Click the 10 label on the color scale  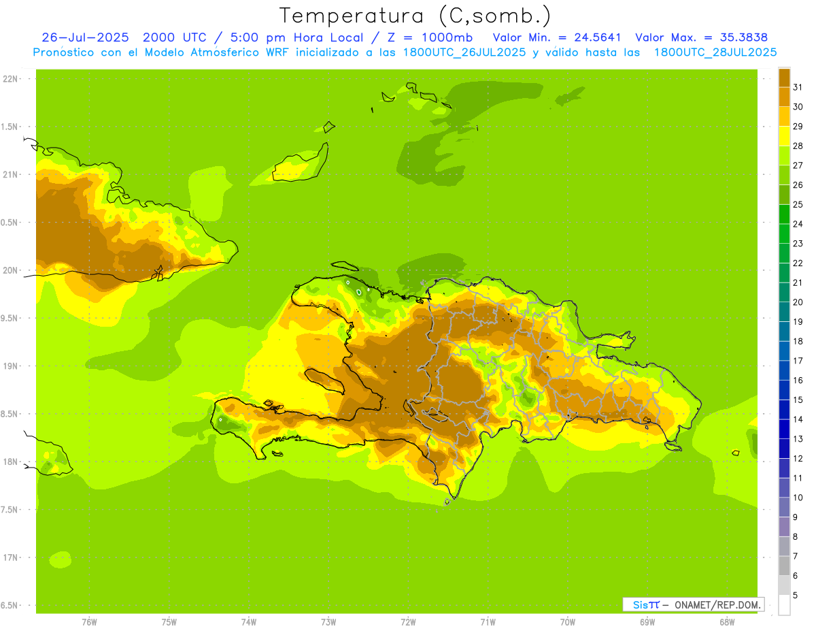(x=798, y=498)
